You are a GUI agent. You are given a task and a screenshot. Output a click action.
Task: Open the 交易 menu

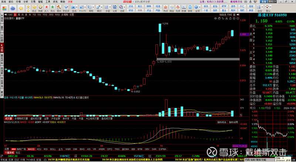point(33,2)
